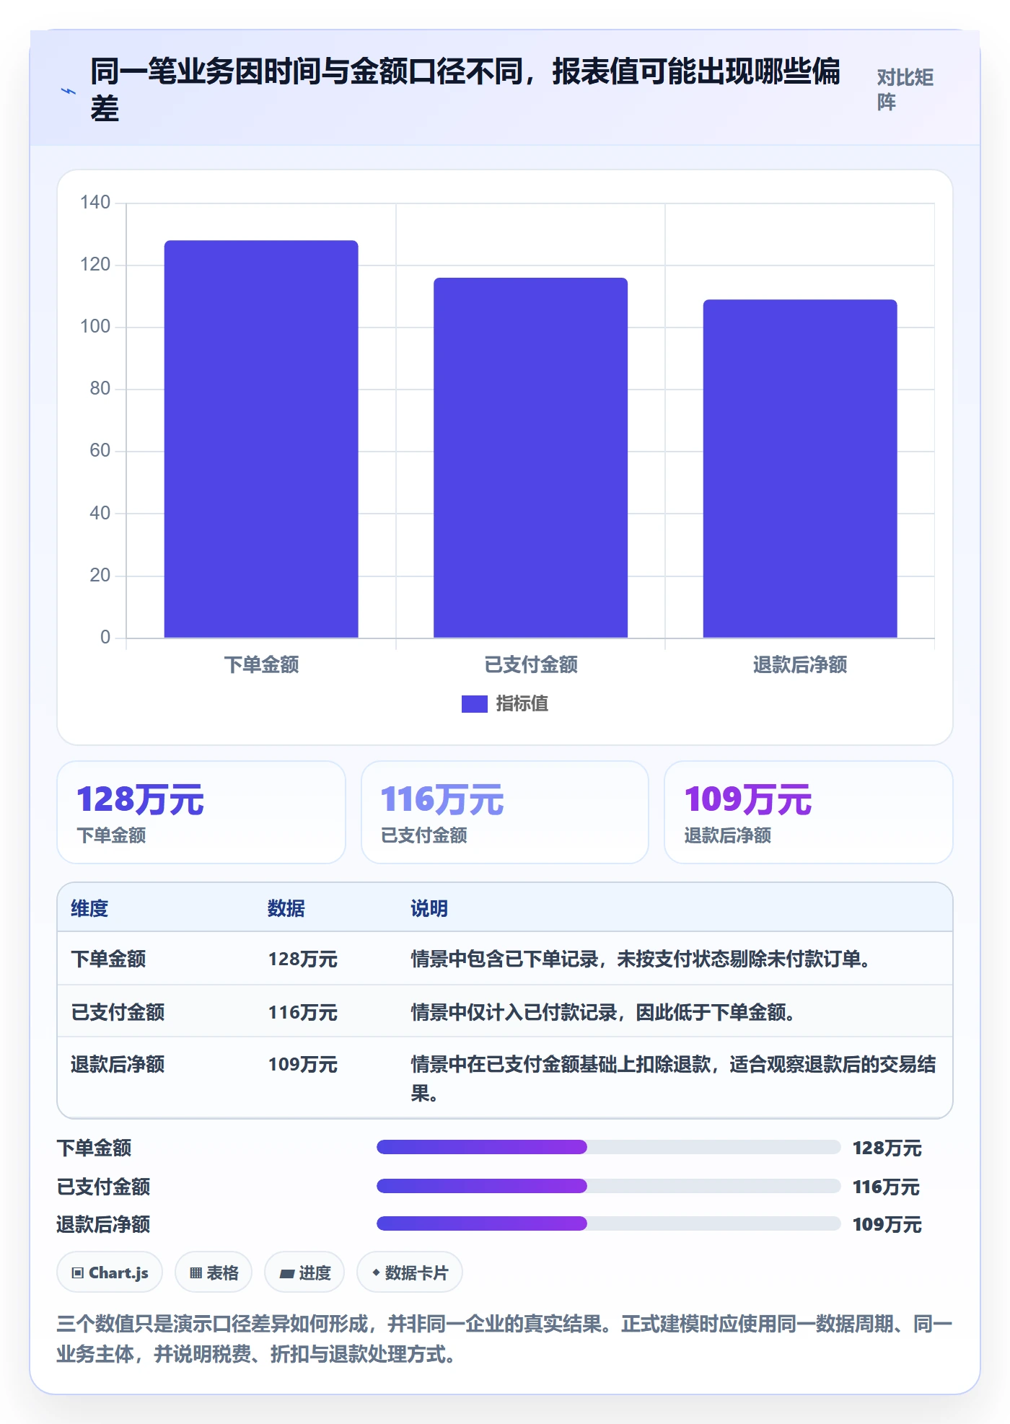
Task: Click the y-axis label 140
Action: pos(95,203)
